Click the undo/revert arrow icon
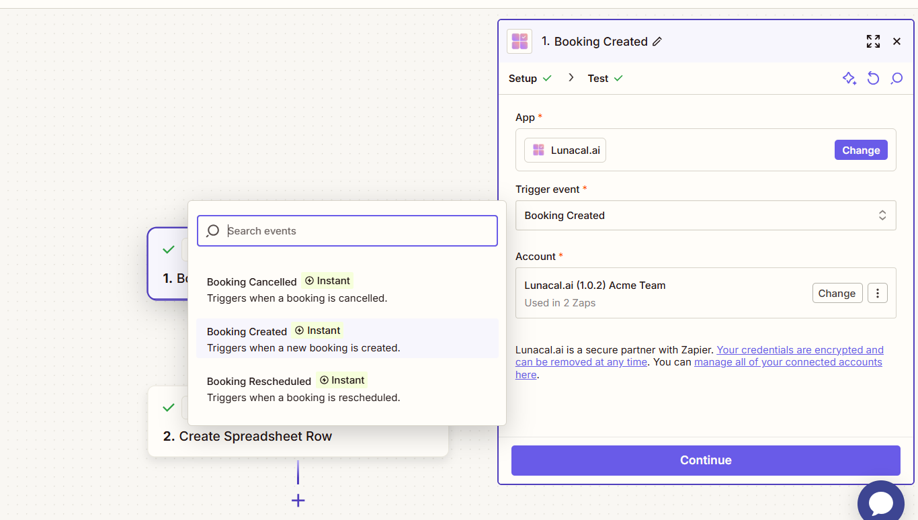The image size is (918, 520). 873,79
